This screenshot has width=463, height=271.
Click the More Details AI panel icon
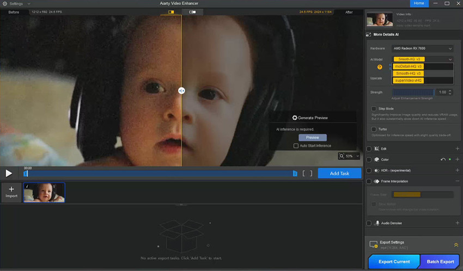tap(369, 34)
